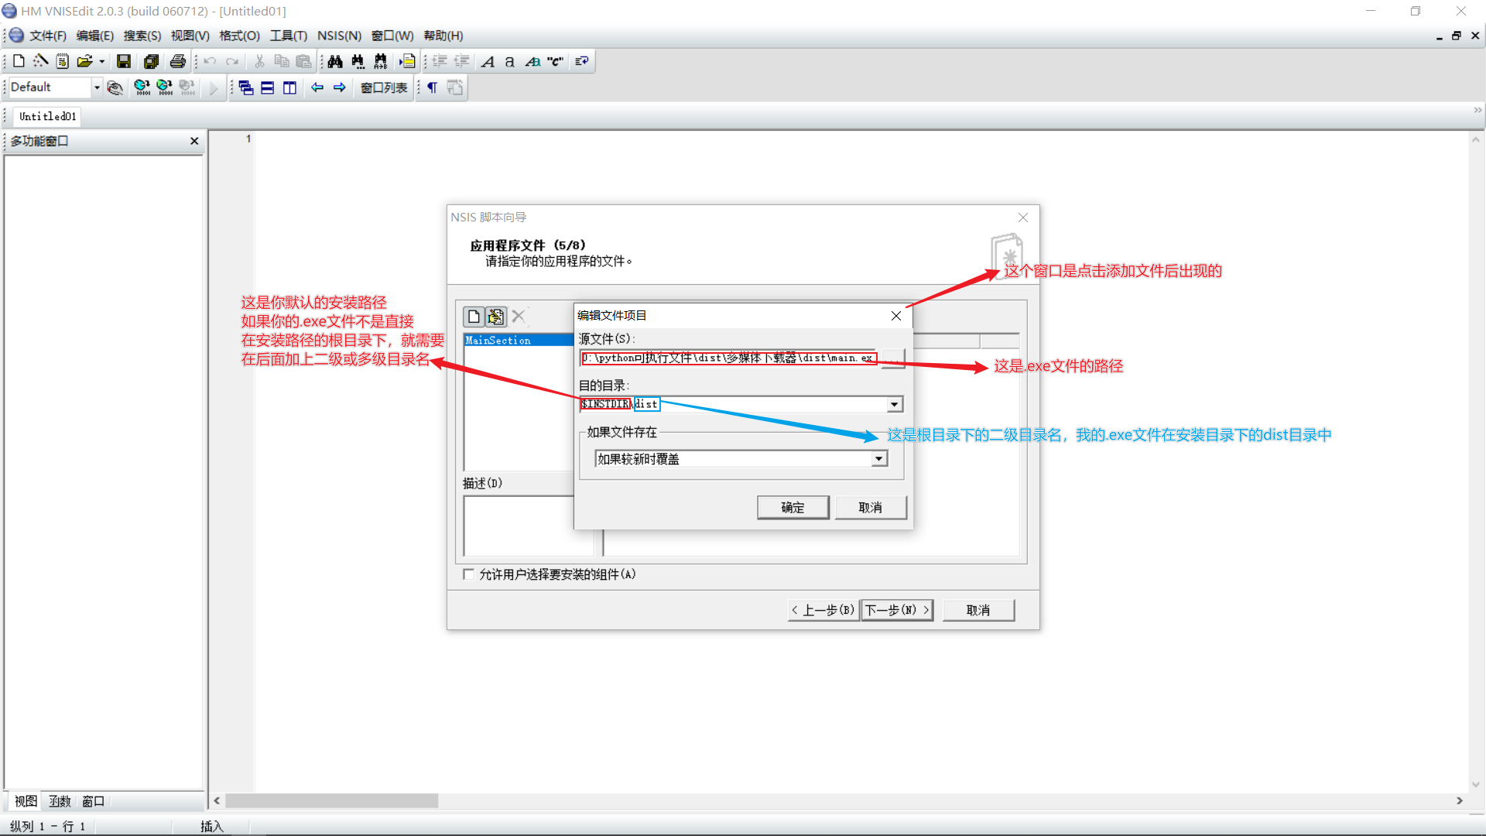This screenshot has height=836, width=1486.
Task: Click the profile settings hand icon
Action: tap(115, 87)
